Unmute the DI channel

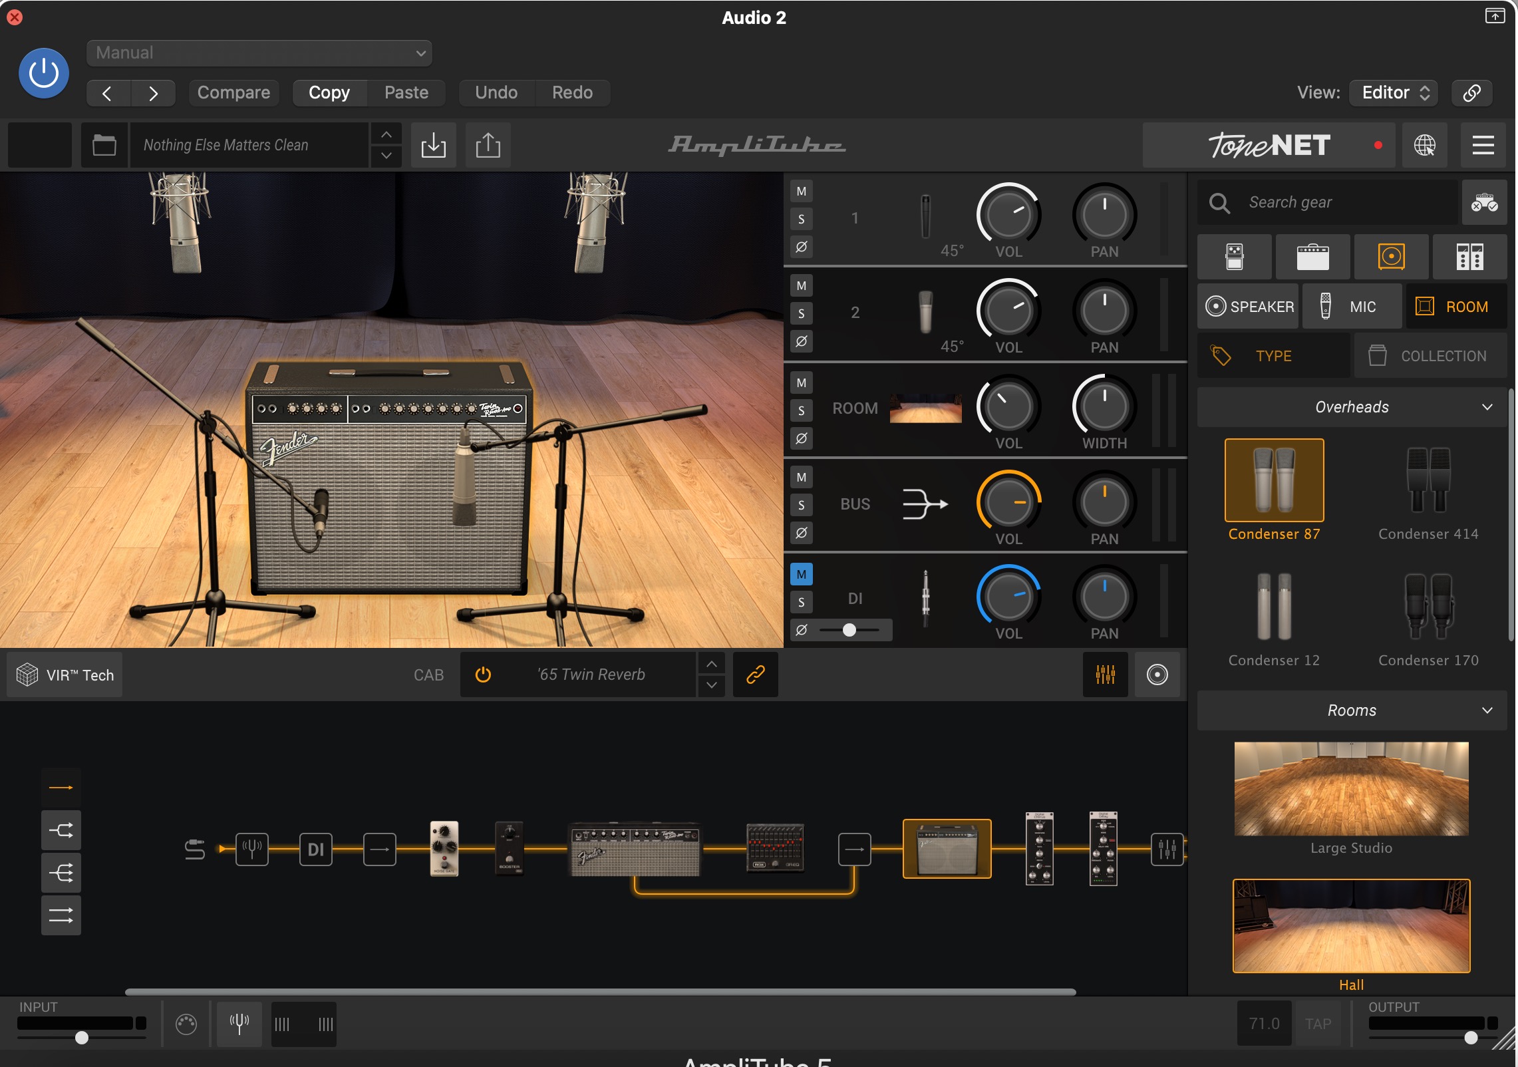(802, 575)
